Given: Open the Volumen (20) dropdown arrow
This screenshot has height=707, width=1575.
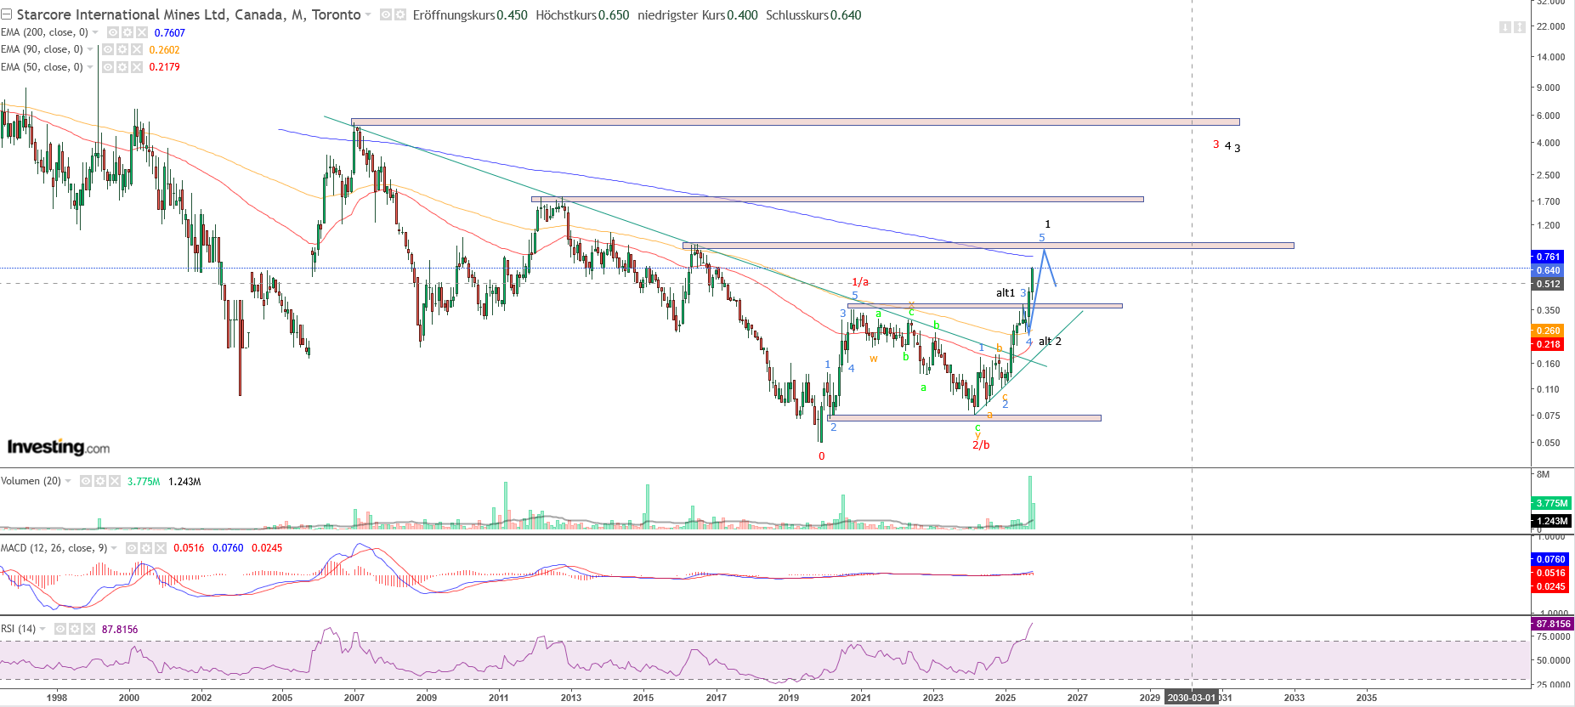Looking at the screenshot, I should pos(68,481).
